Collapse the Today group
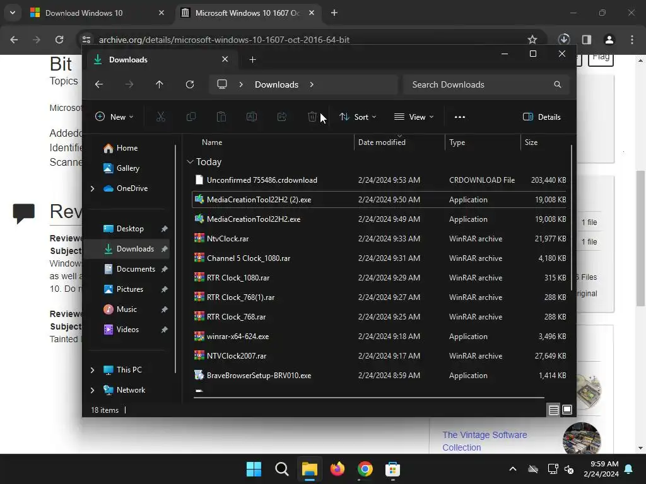Viewport: 646px width, 484px height. [190, 162]
